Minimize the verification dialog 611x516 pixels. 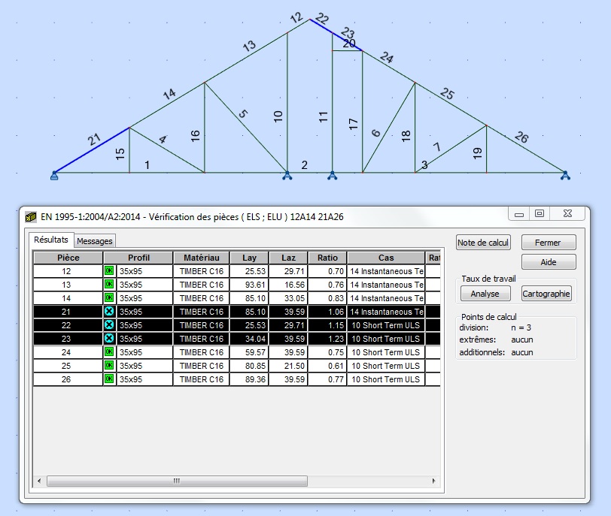click(519, 214)
